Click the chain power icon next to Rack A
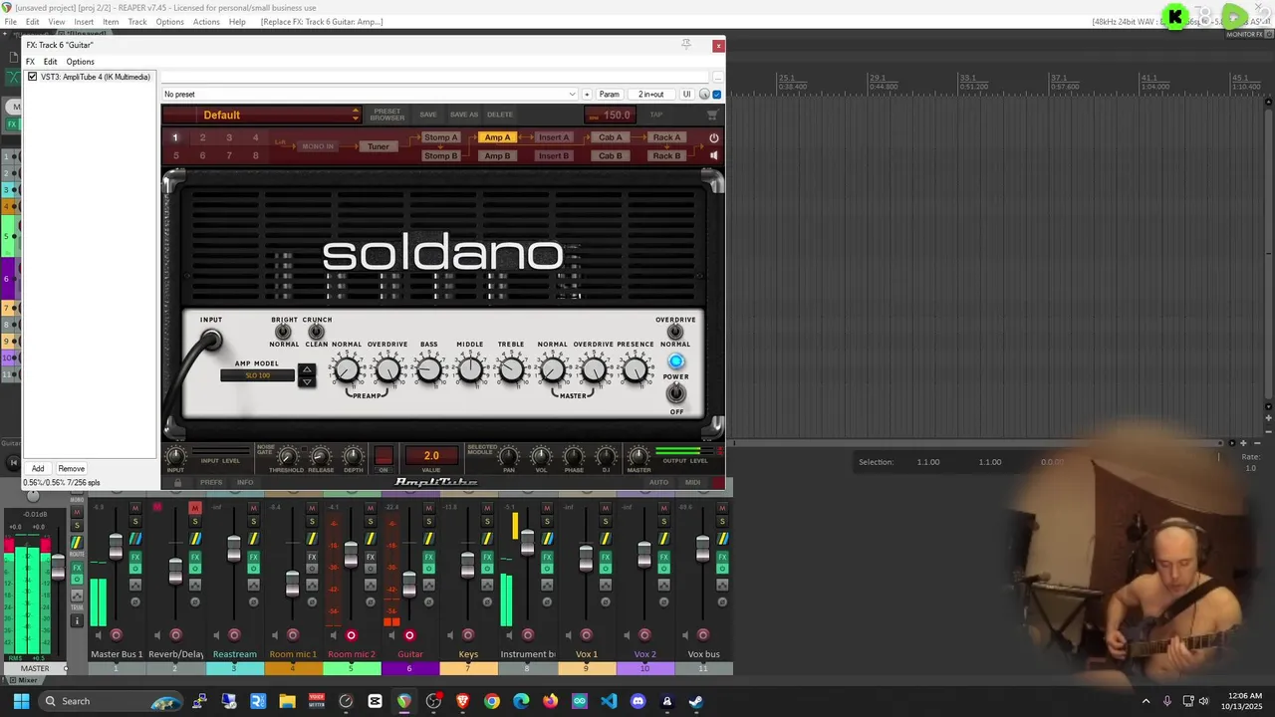Image resolution: width=1275 pixels, height=717 pixels. pos(713,138)
